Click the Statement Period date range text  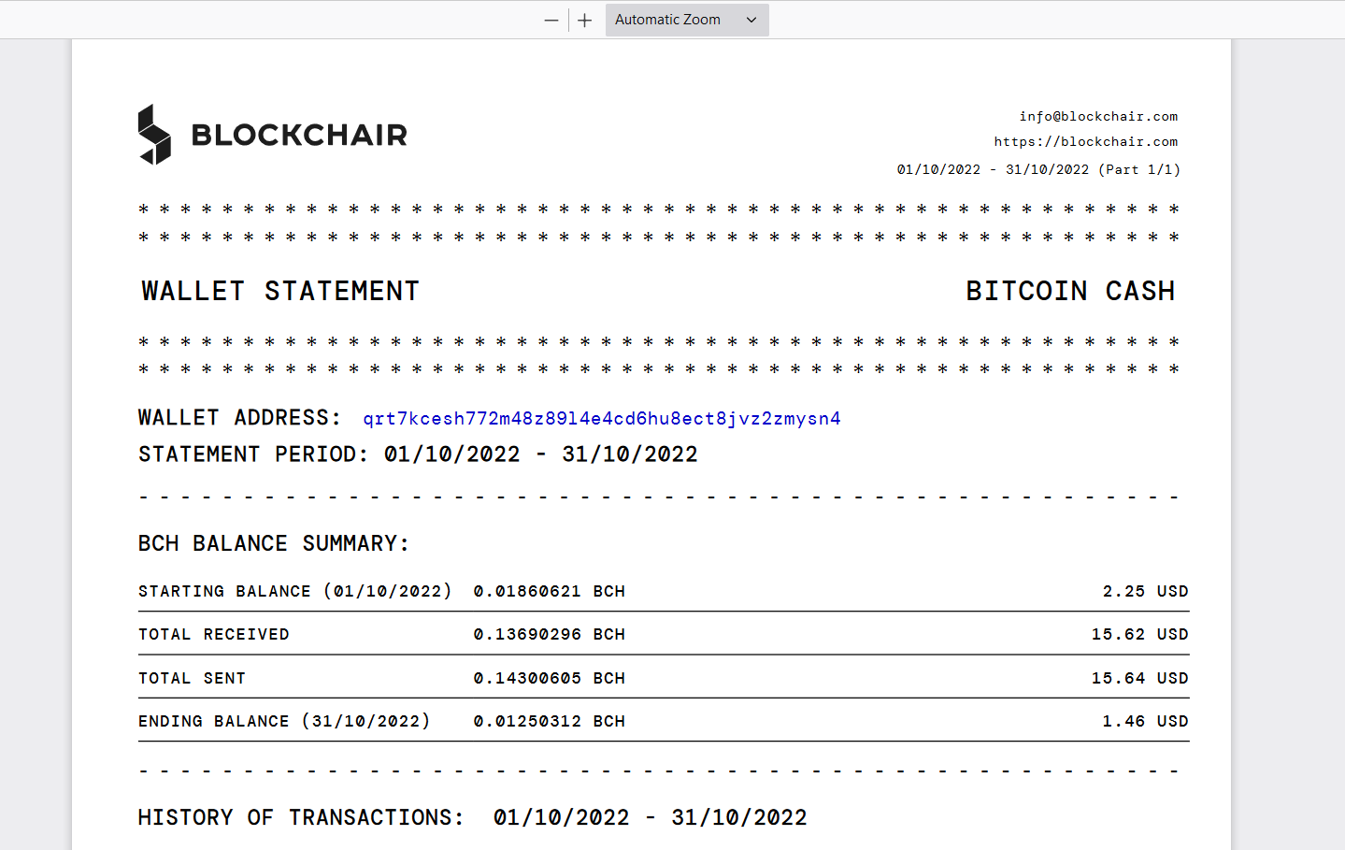click(541, 454)
